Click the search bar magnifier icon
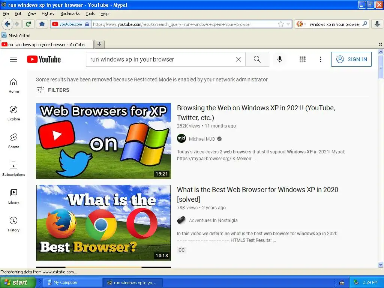The height and width of the screenshot is (288, 384). (364, 24)
